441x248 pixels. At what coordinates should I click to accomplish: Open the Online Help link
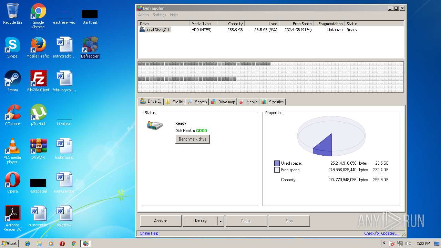pyautogui.click(x=149, y=233)
